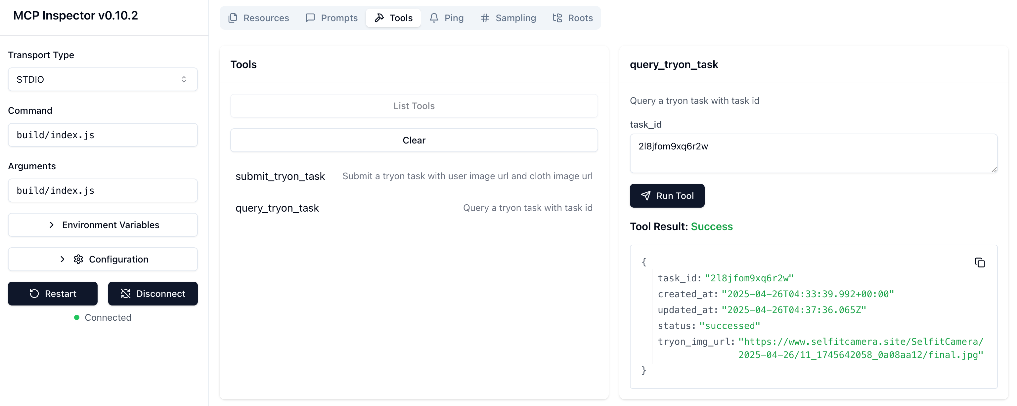This screenshot has width=1017, height=406.
Task: Copy the tool result JSON with the copy icon
Action: (980, 263)
